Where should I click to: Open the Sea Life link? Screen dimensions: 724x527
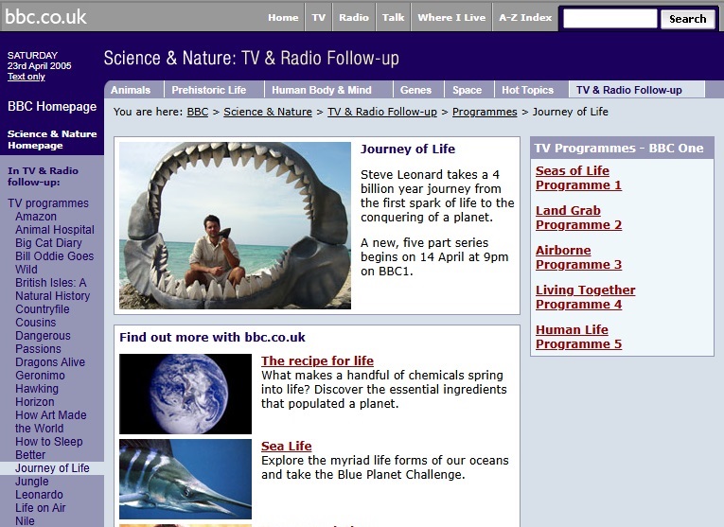pos(286,447)
